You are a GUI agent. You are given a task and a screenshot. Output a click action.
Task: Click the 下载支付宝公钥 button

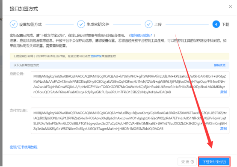214,162
